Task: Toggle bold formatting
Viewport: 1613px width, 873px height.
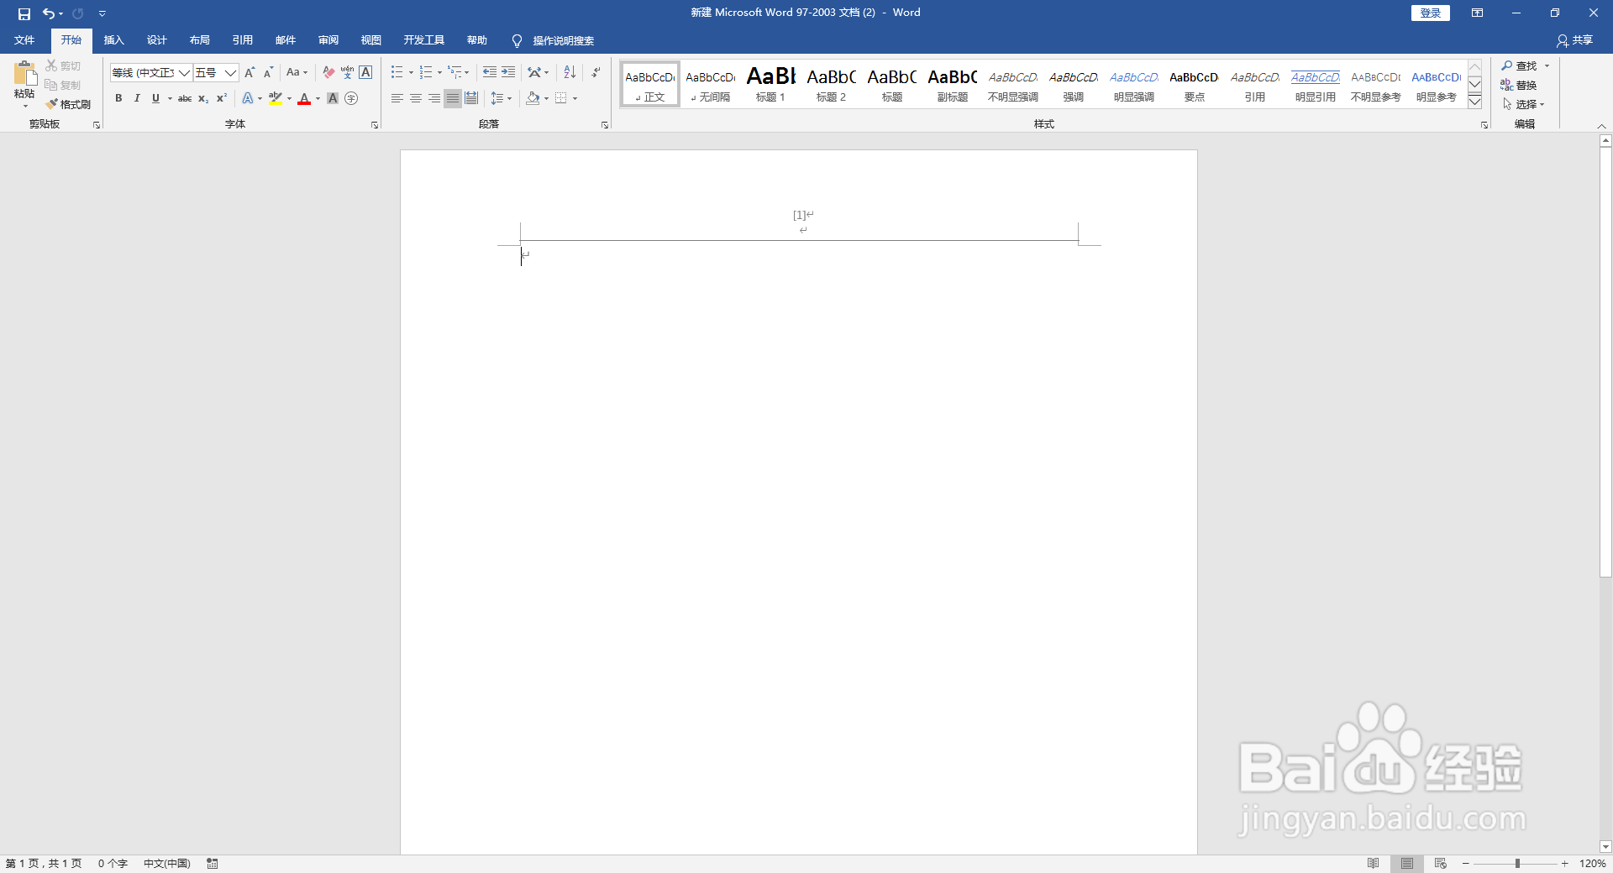Action: [118, 98]
